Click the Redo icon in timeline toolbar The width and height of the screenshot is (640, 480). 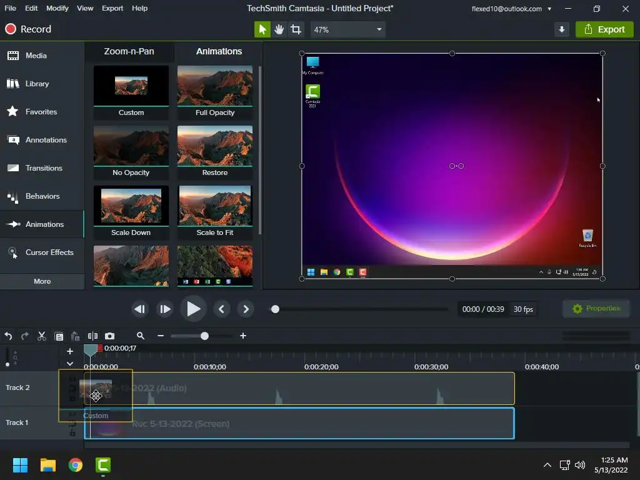(x=25, y=336)
